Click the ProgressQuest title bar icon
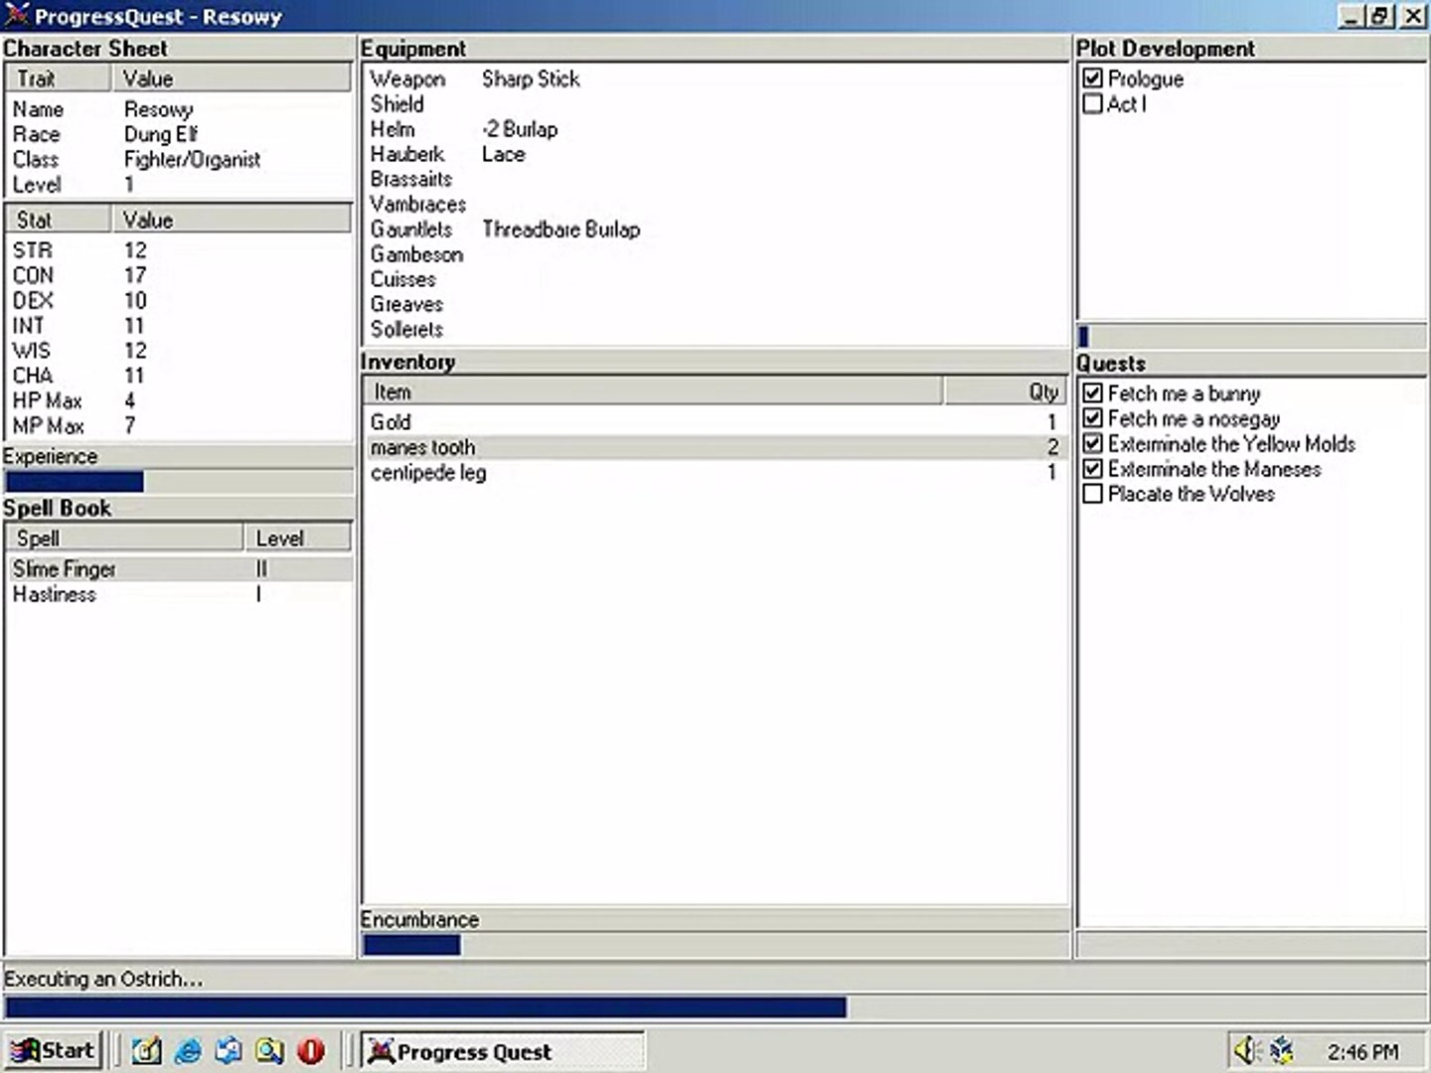 [x=17, y=15]
